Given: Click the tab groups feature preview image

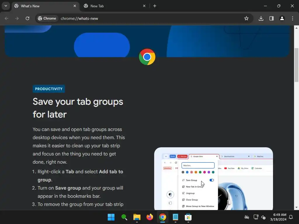Looking at the screenshot, I should click(213, 179).
